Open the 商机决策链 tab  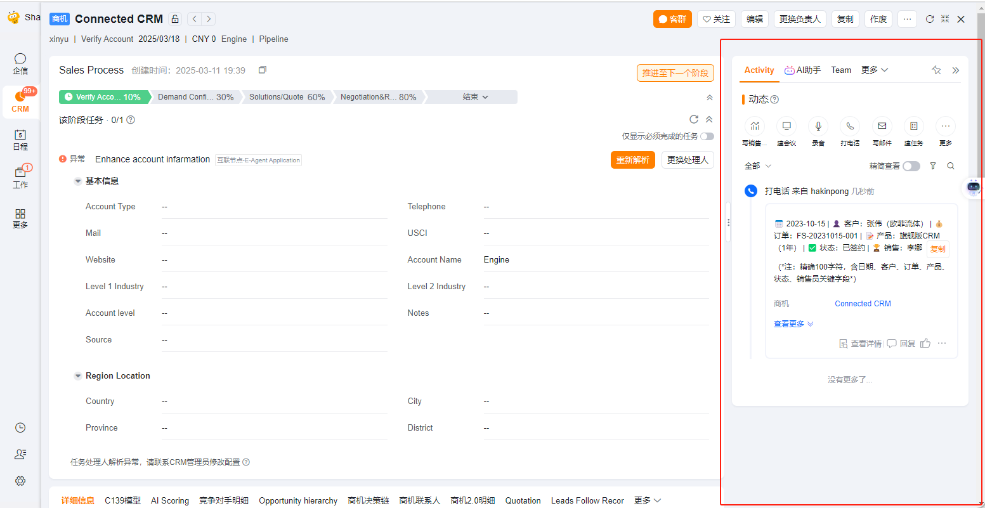tap(369, 500)
